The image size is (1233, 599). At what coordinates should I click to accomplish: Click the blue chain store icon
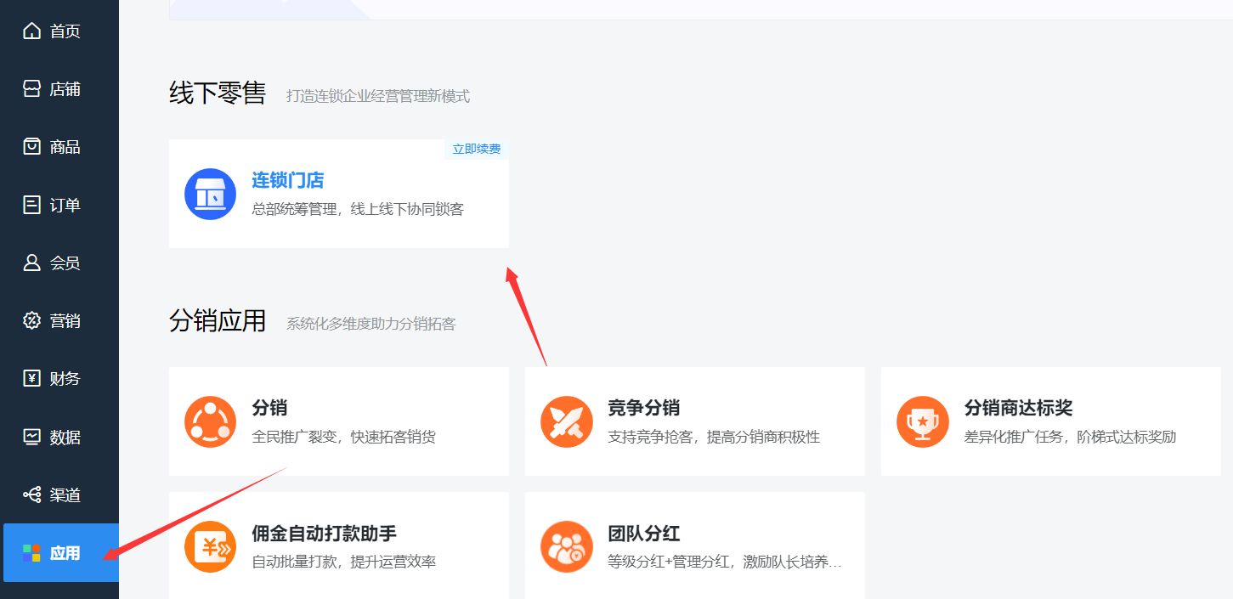210,194
